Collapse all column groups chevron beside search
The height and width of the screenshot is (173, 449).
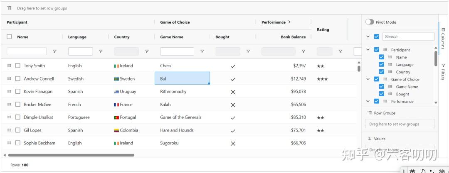click(x=368, y=37)
